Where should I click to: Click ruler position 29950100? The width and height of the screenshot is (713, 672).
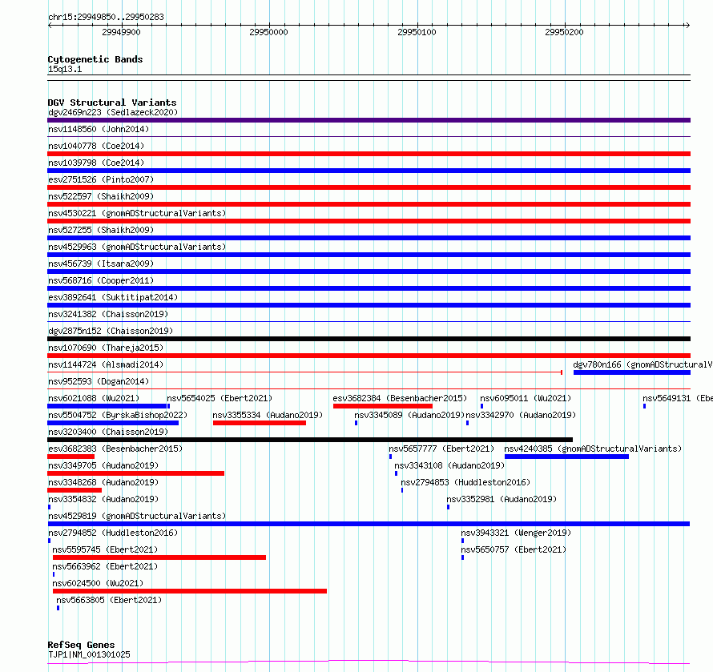coord(417,32)
